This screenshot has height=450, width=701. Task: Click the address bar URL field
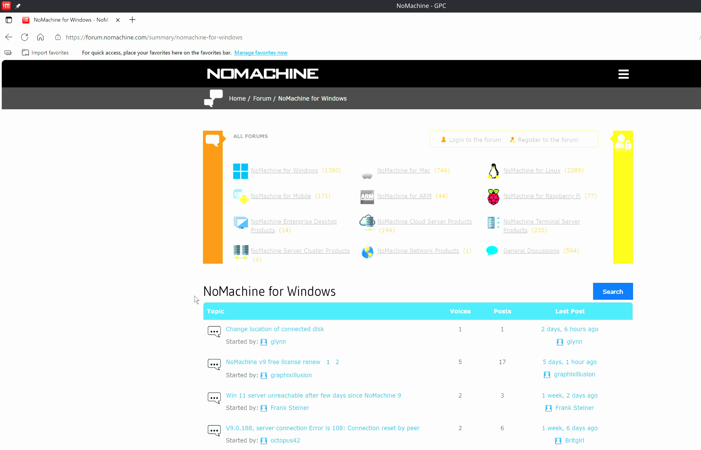tap(154, 37)
